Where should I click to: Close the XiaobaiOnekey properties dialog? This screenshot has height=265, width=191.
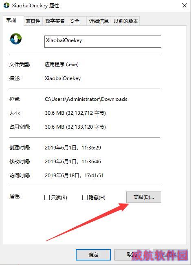tap(184, 5)
